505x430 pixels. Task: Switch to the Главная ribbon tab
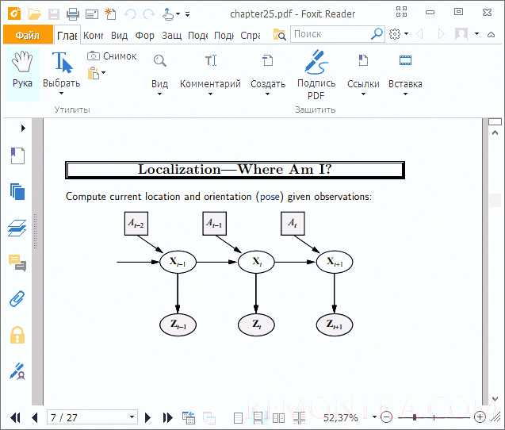(67, 35)
